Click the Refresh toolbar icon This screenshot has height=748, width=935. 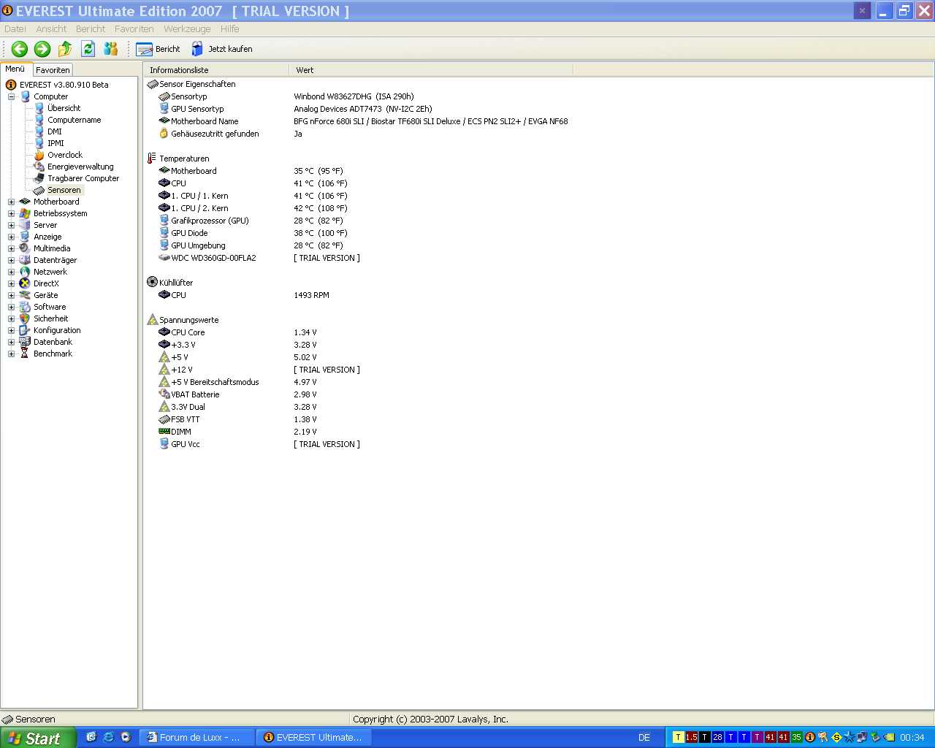pos(88,49)
